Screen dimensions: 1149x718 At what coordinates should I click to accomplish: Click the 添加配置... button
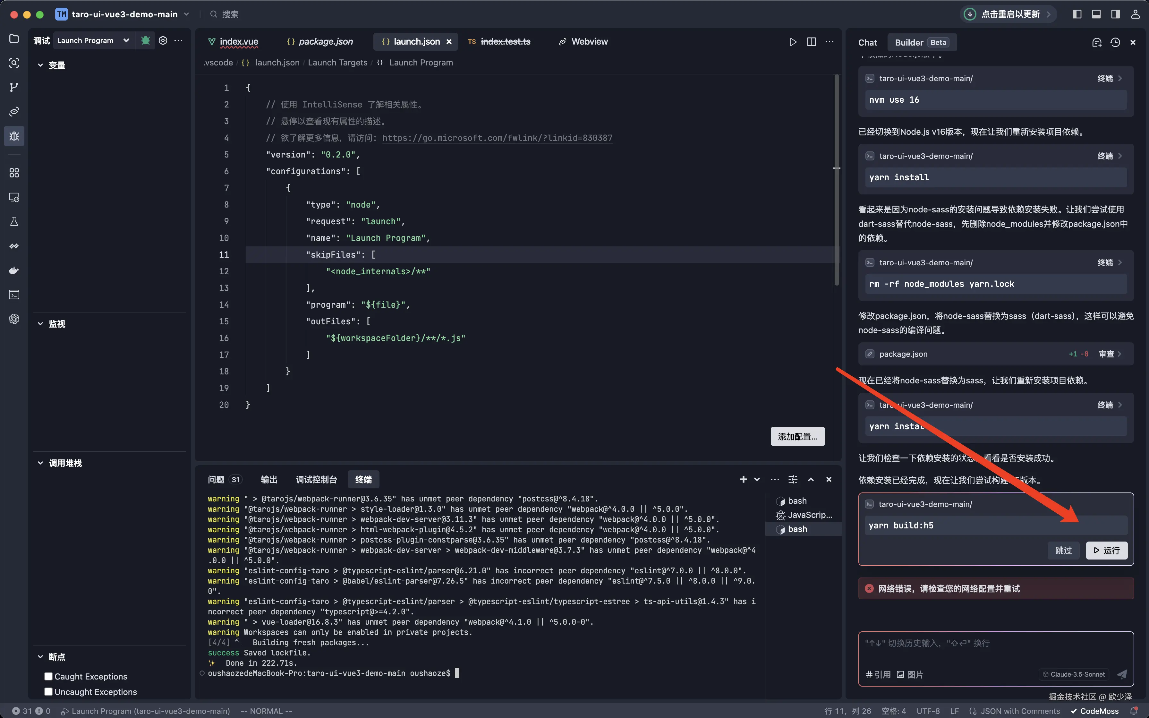click(x=797, y=436)
